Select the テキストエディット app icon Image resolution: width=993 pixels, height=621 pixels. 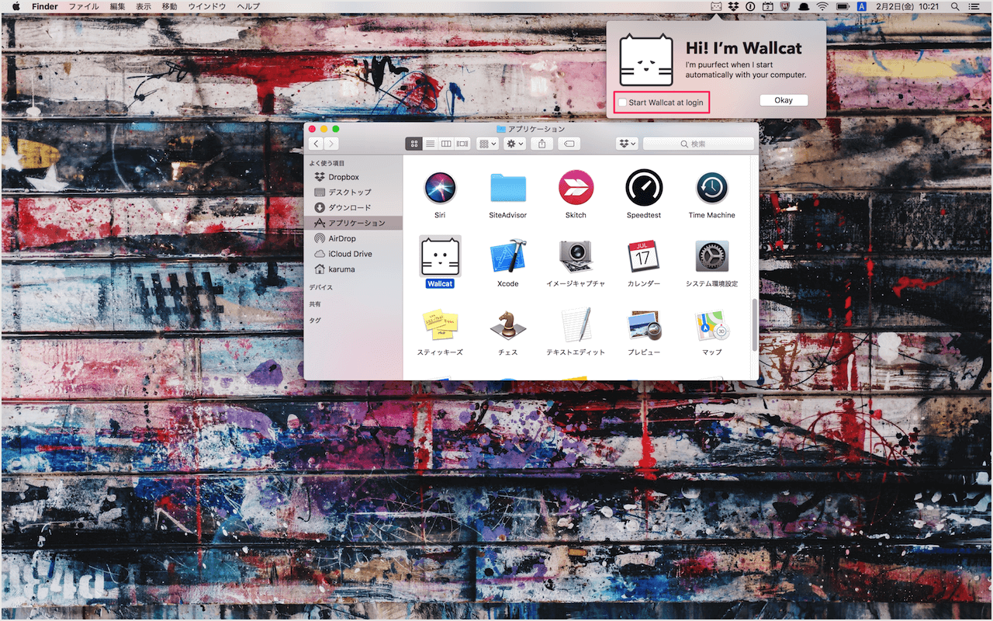click(x=576, y=324)
